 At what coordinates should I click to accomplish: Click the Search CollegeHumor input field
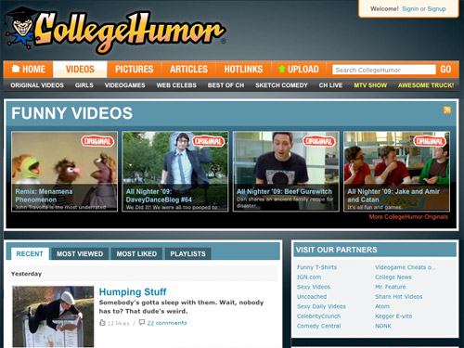pyautogui.click(x=384, y=70)
